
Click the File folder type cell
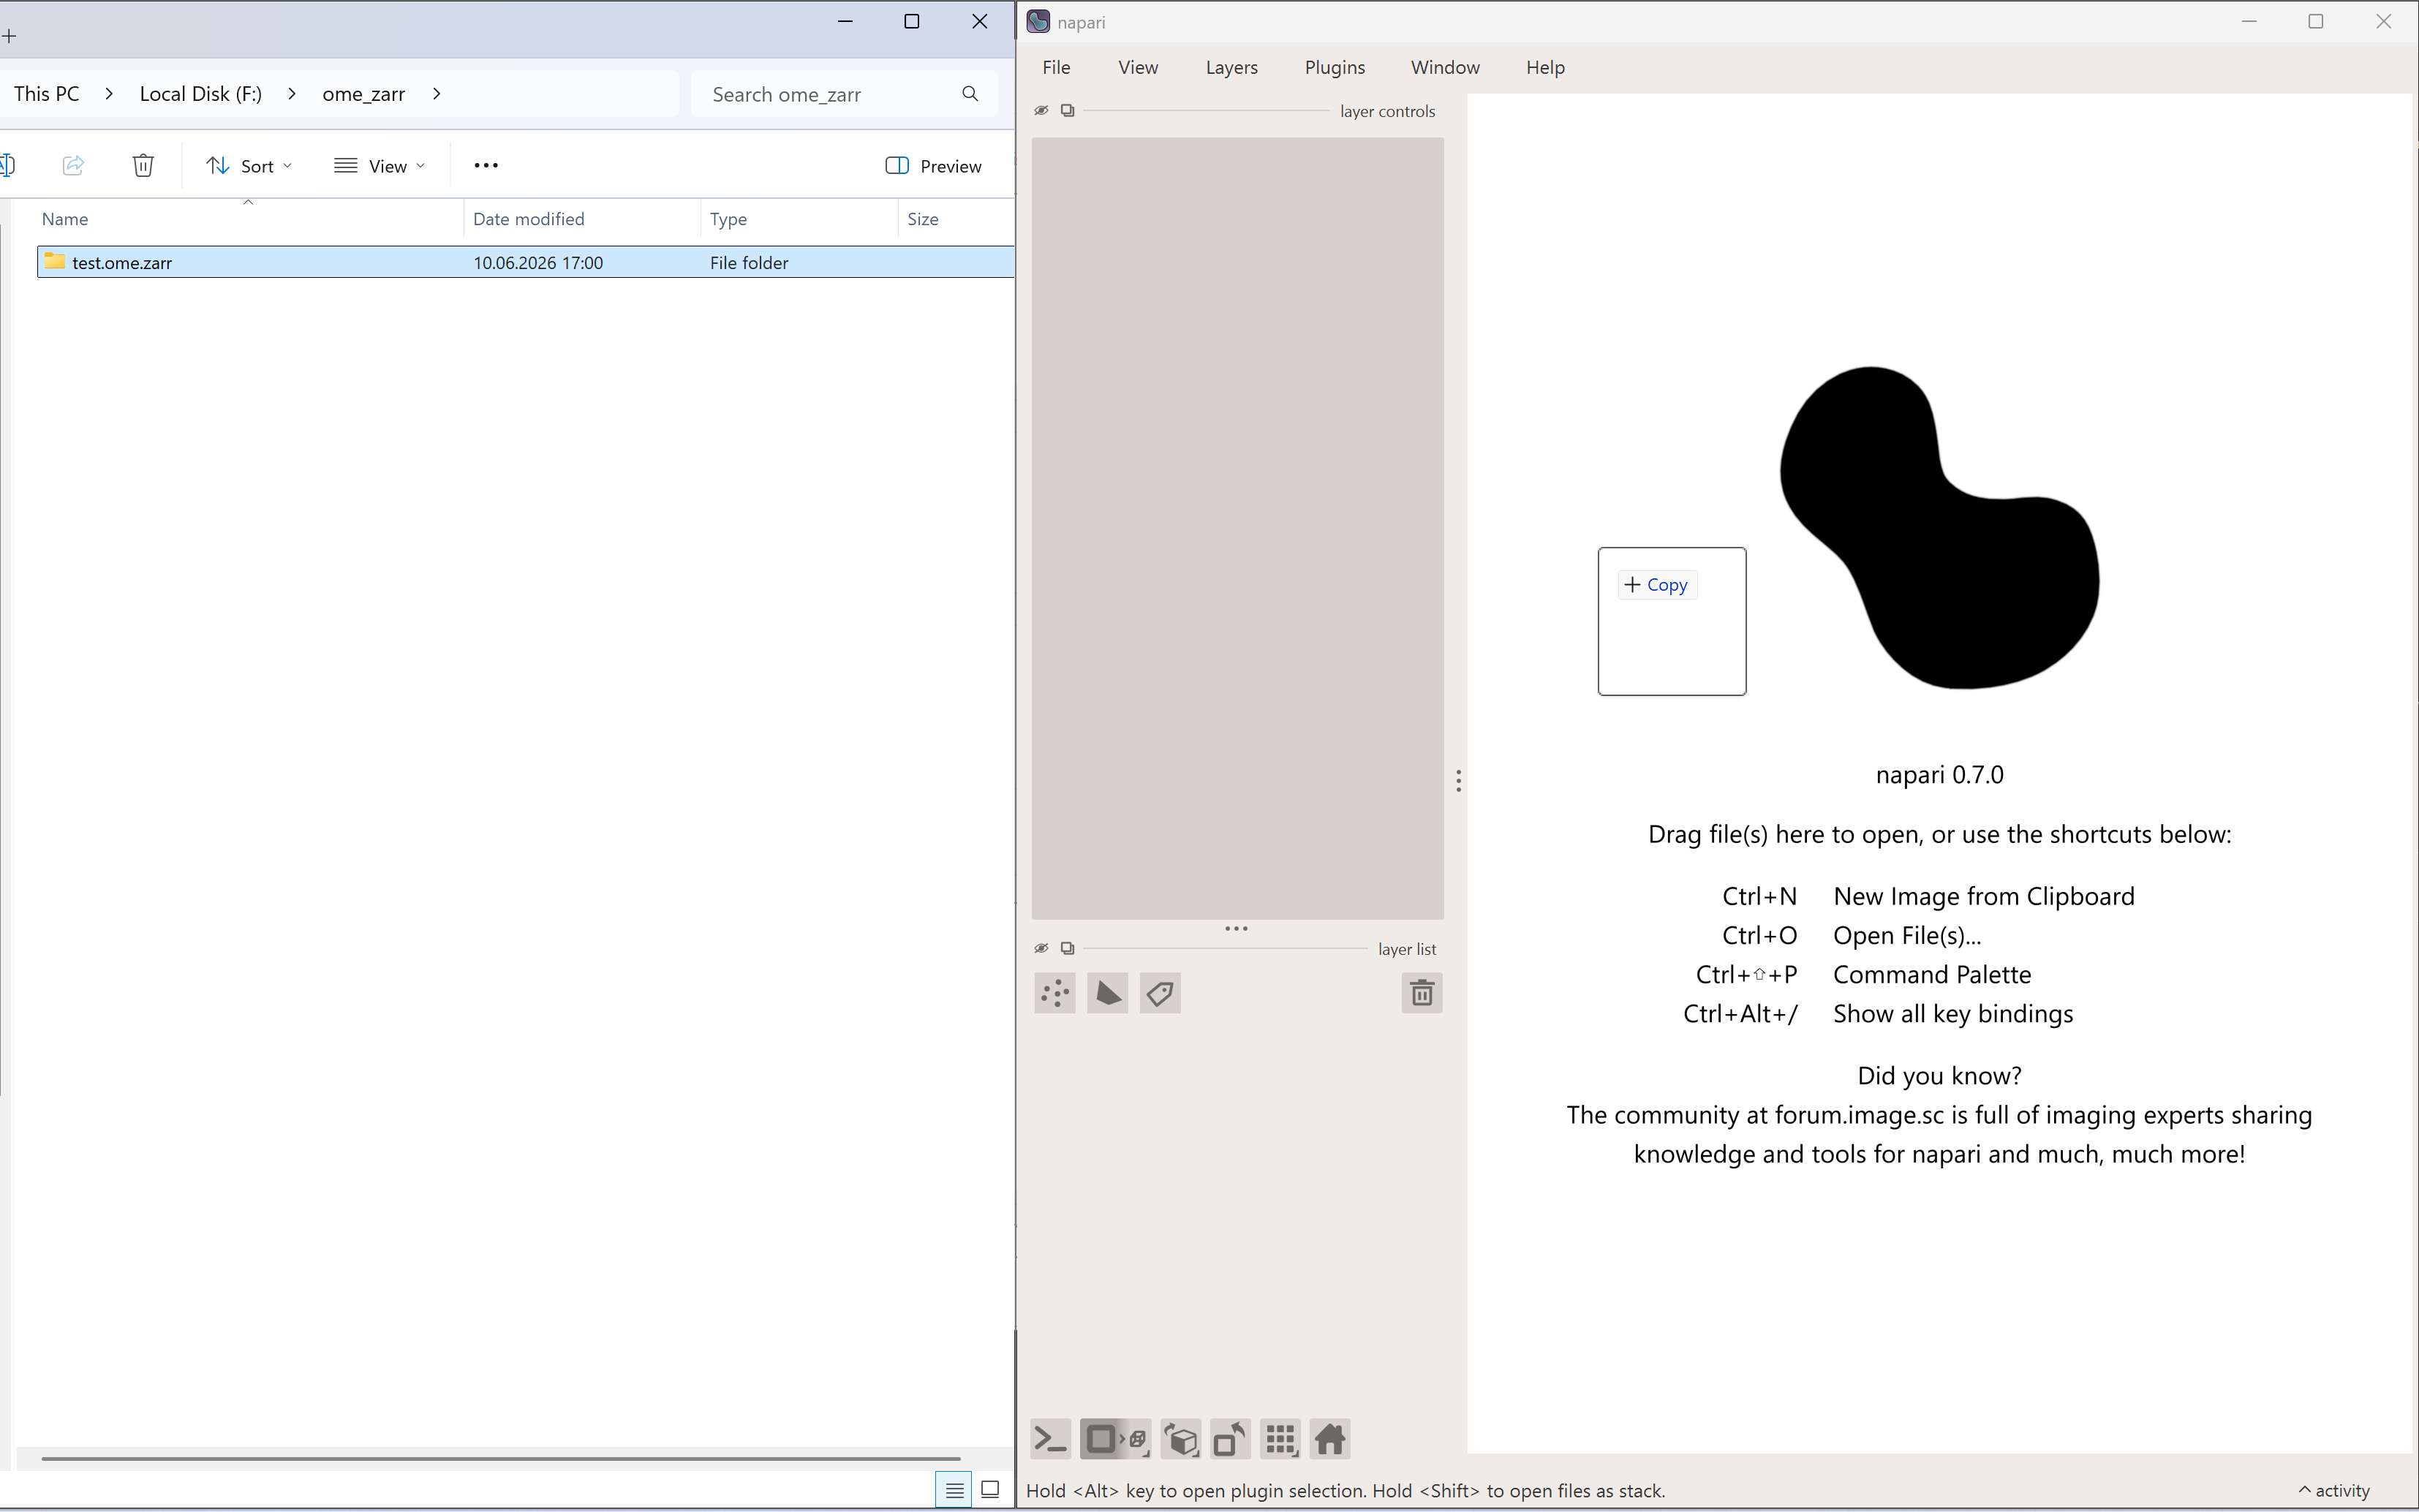(749, 263)
